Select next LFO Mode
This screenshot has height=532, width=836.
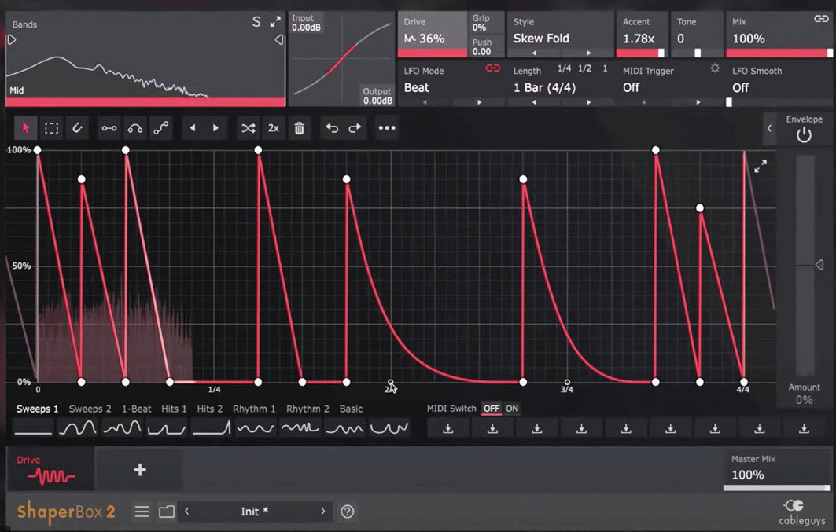coord(479,101)
